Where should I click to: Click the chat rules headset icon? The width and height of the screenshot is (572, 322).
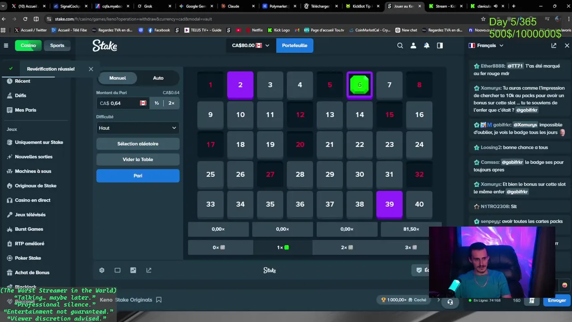click(x=450, y=301)
